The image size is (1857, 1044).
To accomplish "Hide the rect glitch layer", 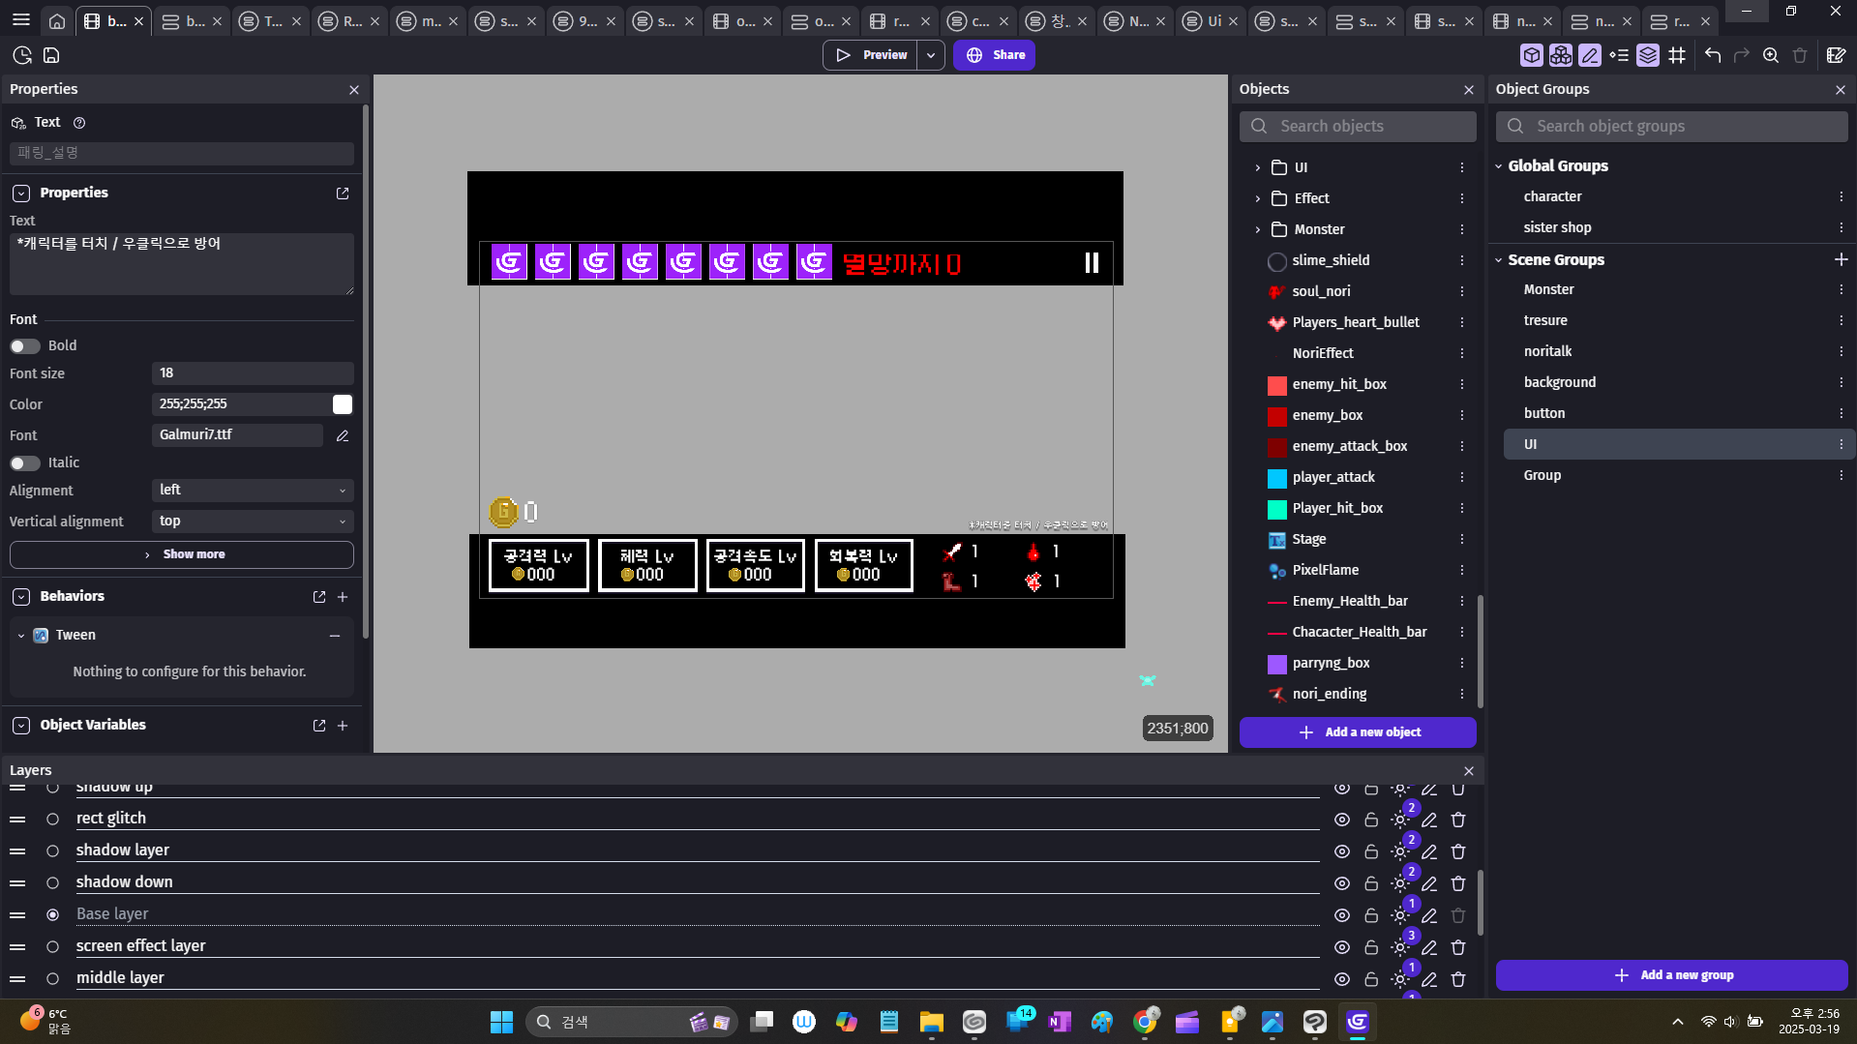I will (x=1342, y=820).
